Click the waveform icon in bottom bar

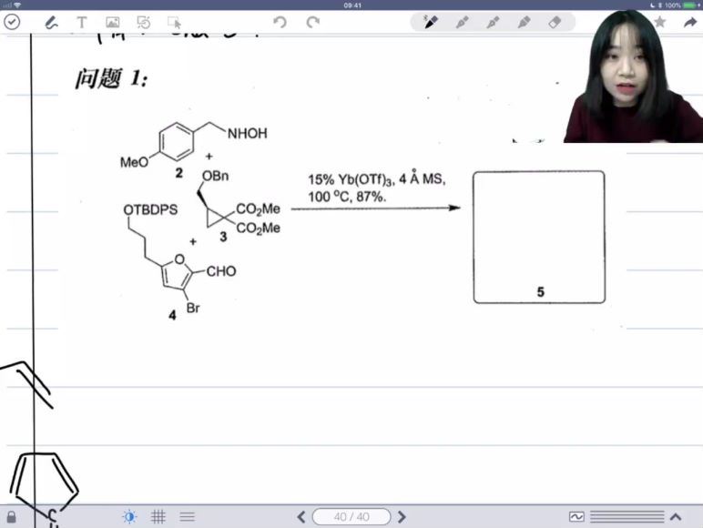(x=576, y=517)
